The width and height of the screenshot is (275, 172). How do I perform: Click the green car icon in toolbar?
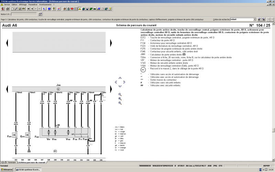tap(95, 9)
